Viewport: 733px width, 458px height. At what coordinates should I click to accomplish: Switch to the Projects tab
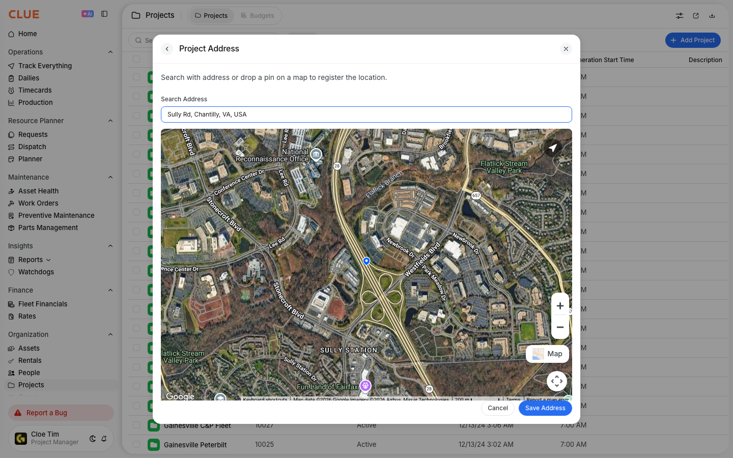[211, 16]
